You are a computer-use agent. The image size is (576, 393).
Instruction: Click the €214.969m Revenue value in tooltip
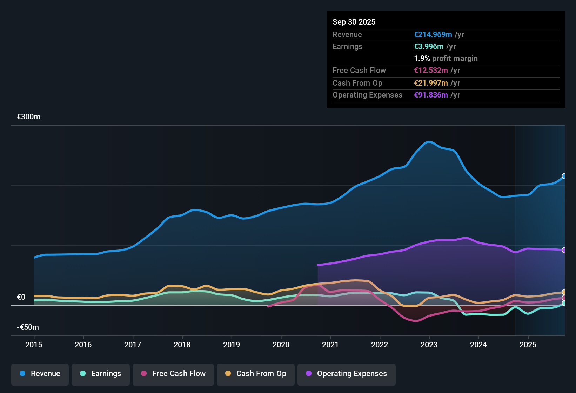point(433,34)
